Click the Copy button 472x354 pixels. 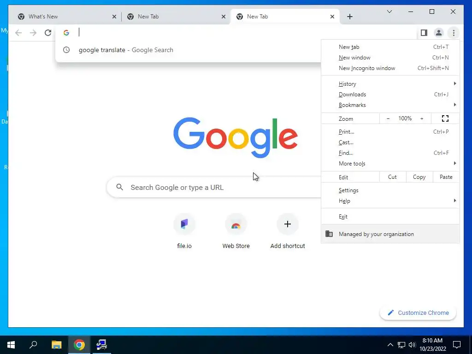[x=419, y=177]
